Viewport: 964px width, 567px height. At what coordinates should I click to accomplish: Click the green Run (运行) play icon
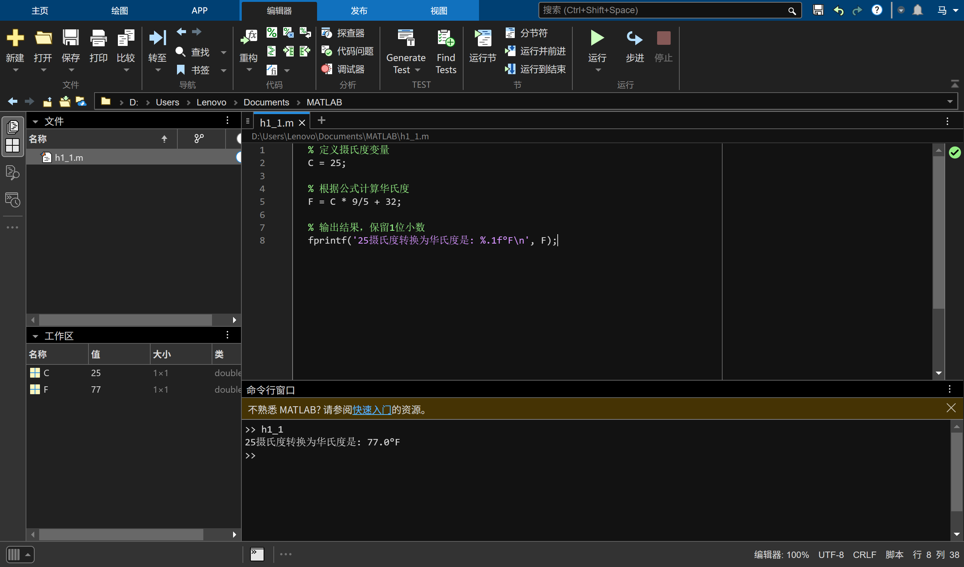(597, 38)
